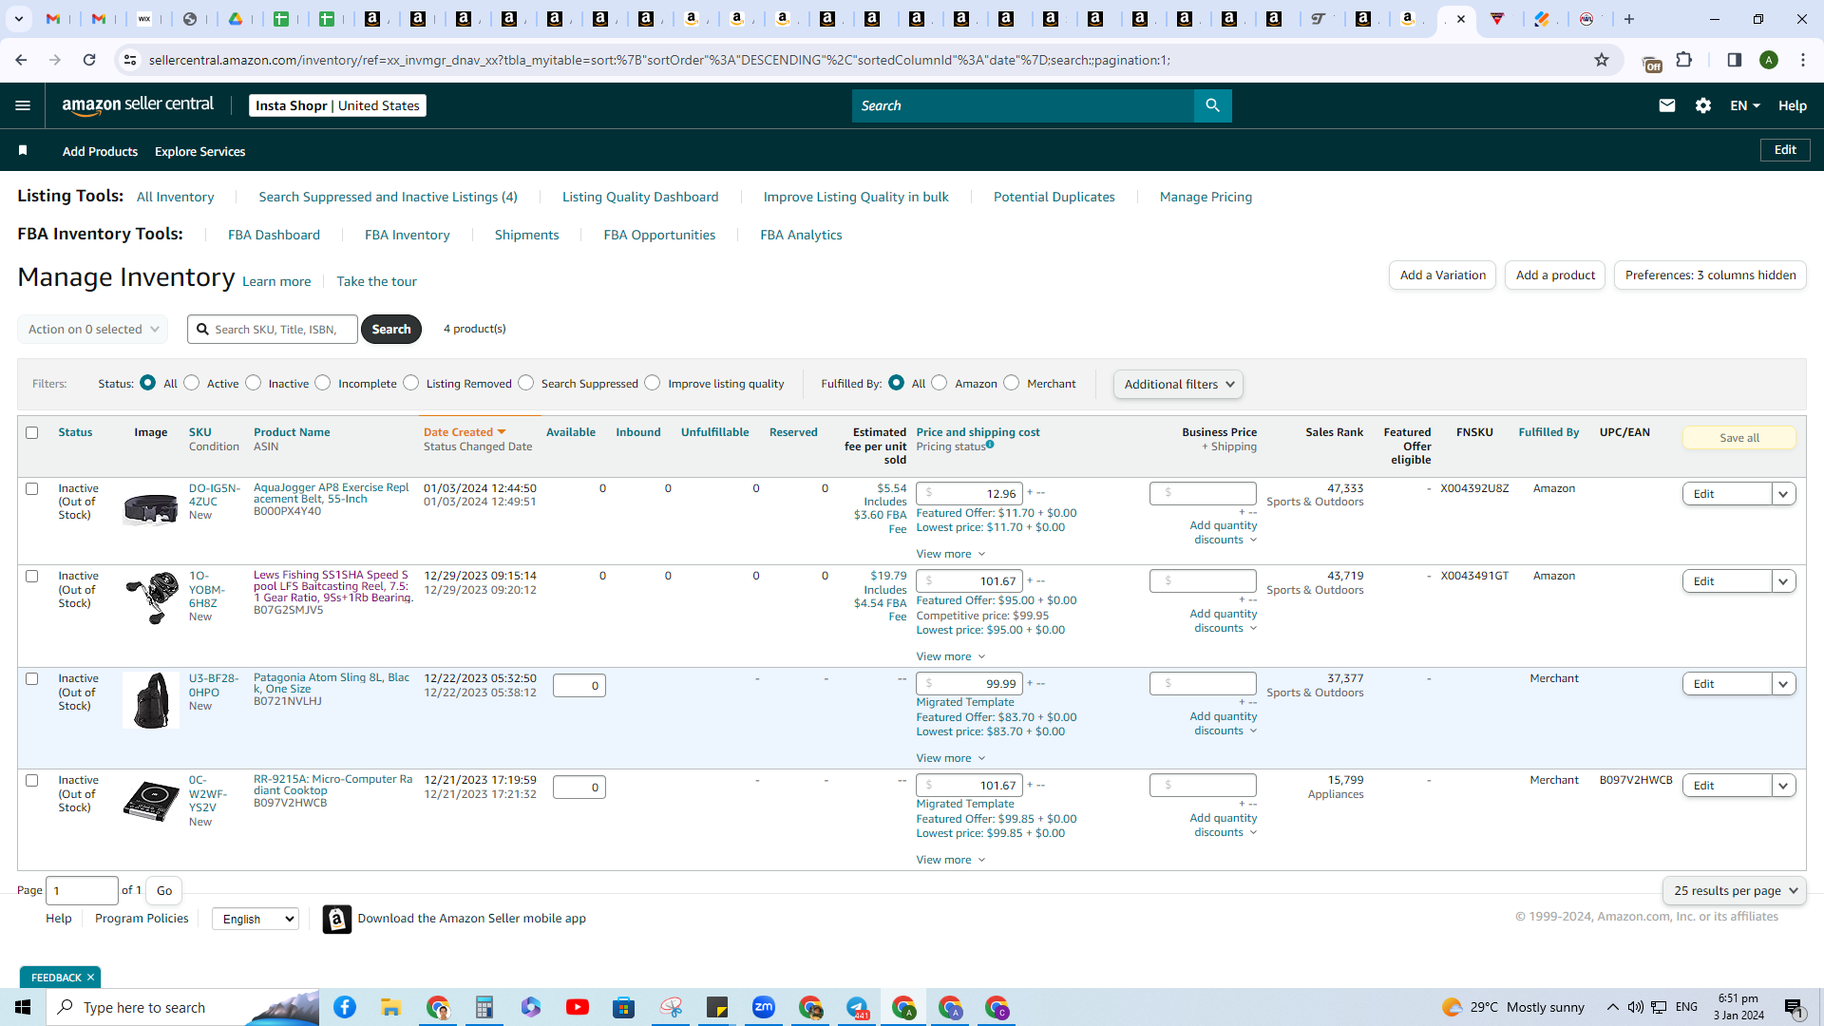Open the hamburger navigation menu
This screenshot has width=1824, height=1026.
pyautogui.click(x=23, y=105)
